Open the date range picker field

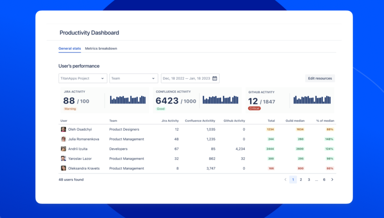point(186,78)
